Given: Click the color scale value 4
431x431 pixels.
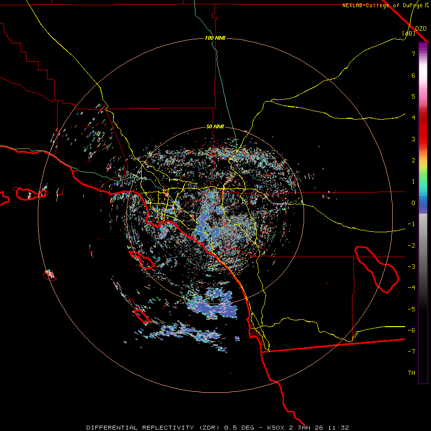Looking at the screenshot, I should tap(413, 118).
